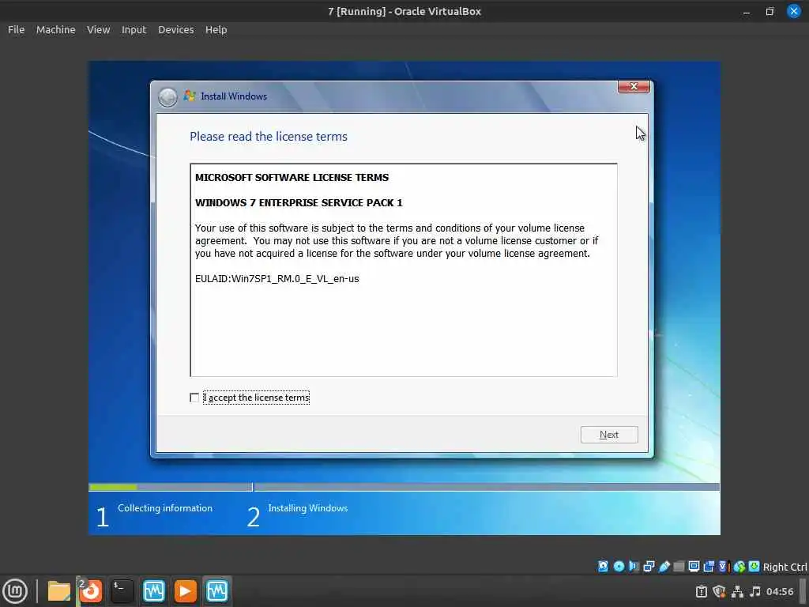Click the green setup progress bar
Viewport: 809px width, 607px height.
(x=113, y=487)
